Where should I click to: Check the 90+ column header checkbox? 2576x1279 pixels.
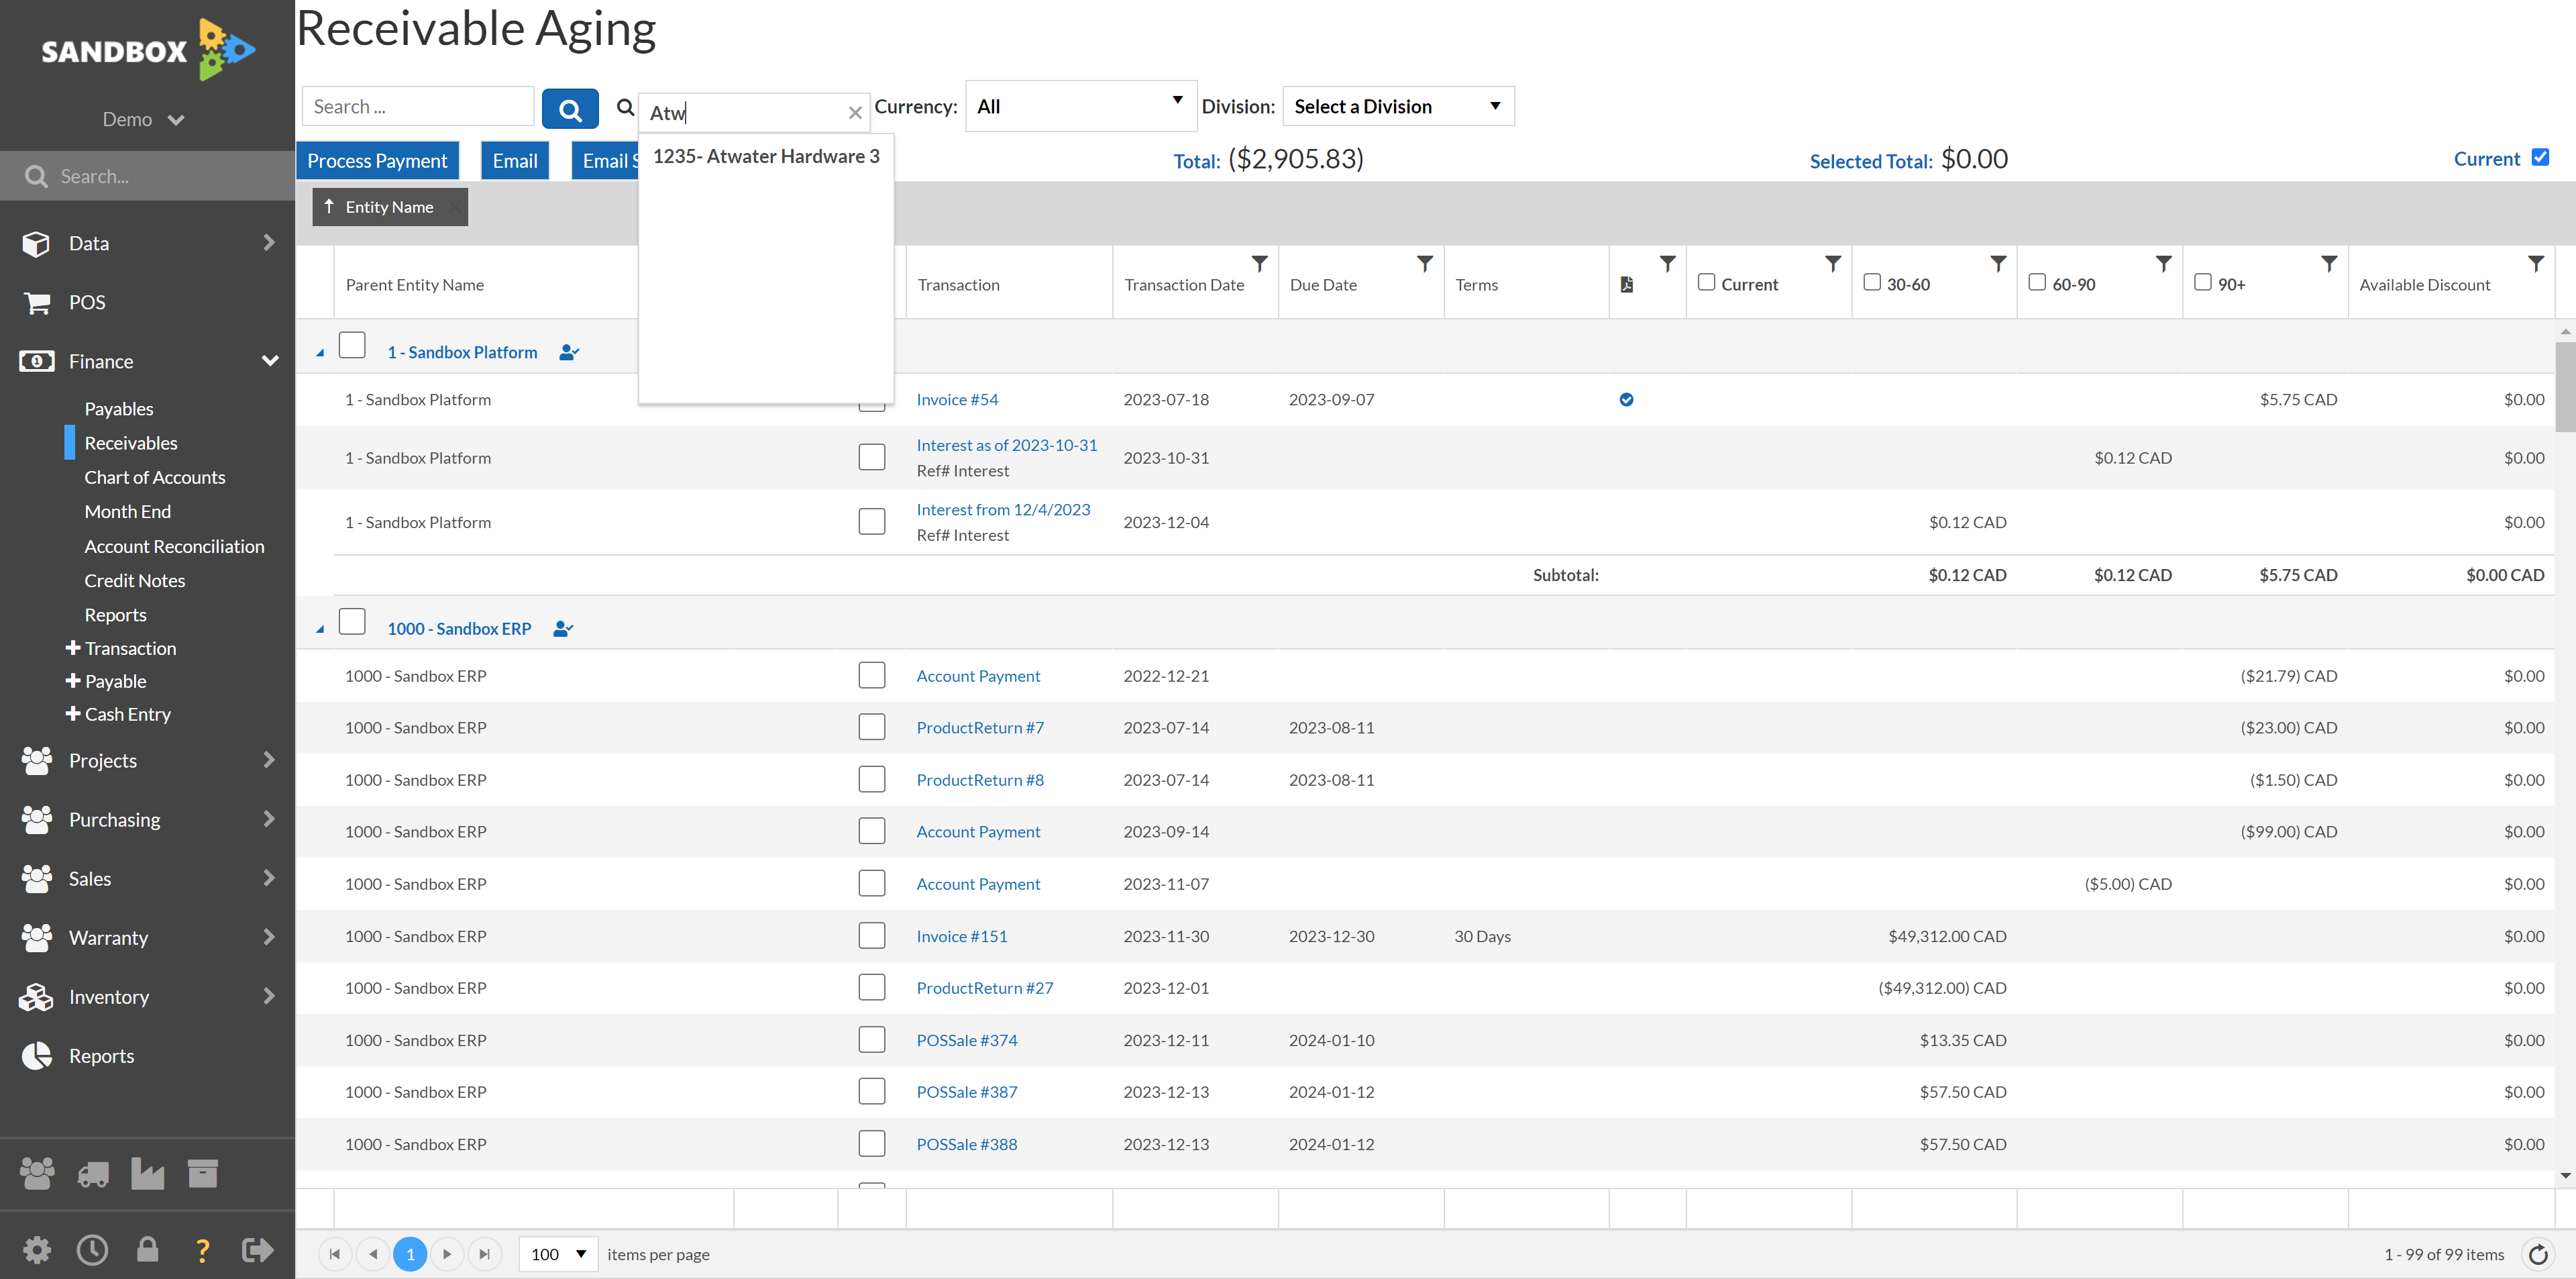click(x=2203, y=282)
